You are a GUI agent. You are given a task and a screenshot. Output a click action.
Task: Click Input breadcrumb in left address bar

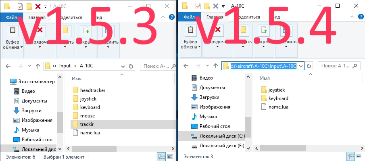tap(65, 66)
